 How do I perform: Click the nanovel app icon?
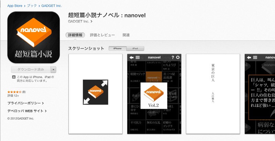tap(33, 37)
